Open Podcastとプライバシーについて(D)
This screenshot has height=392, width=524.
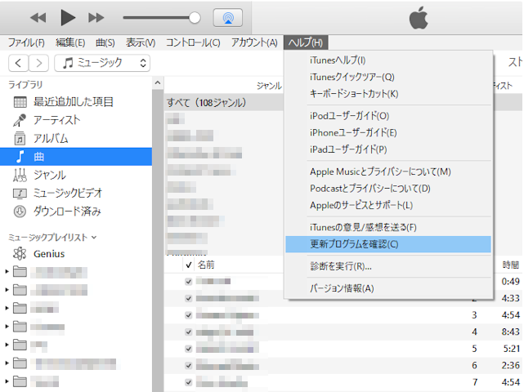click(x=388, y=189)
